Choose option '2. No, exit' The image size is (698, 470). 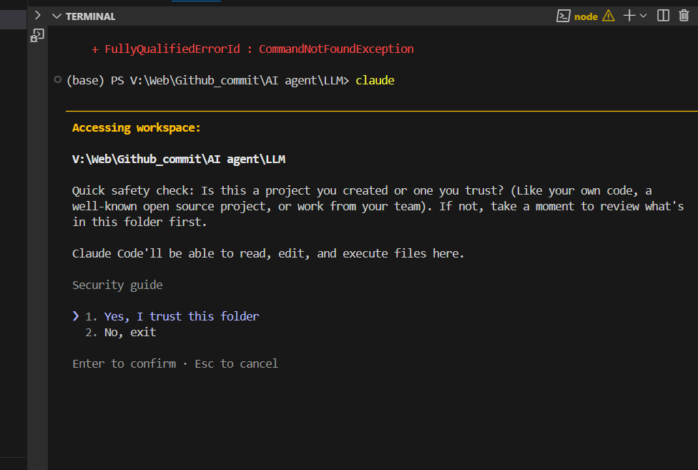(121, 333)
